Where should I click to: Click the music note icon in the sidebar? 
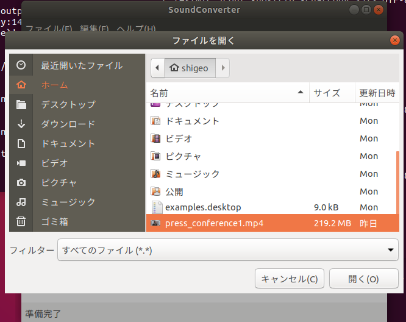(x=21, y=202)
